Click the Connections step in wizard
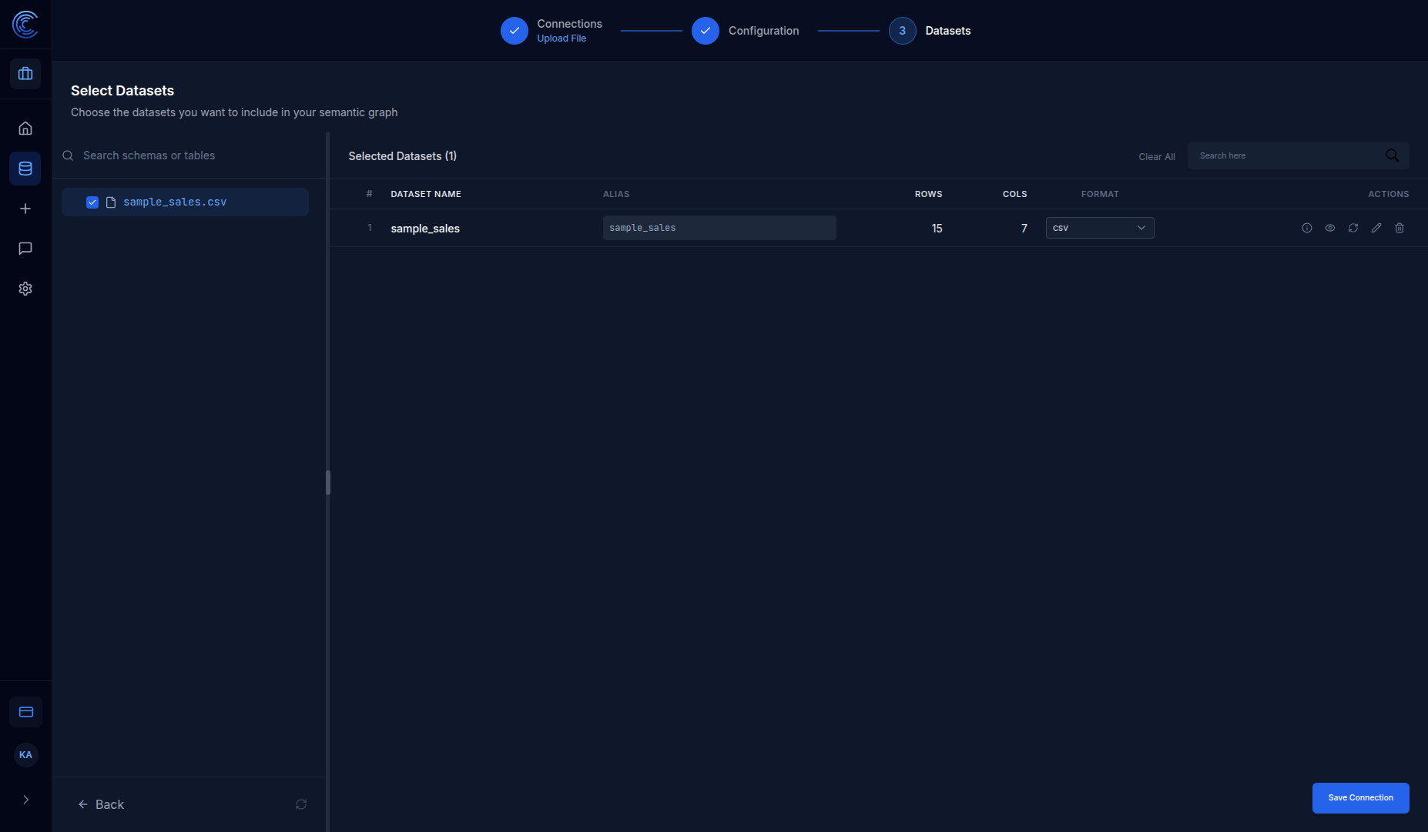This screenshot has width=1428, height=832. 551,31
